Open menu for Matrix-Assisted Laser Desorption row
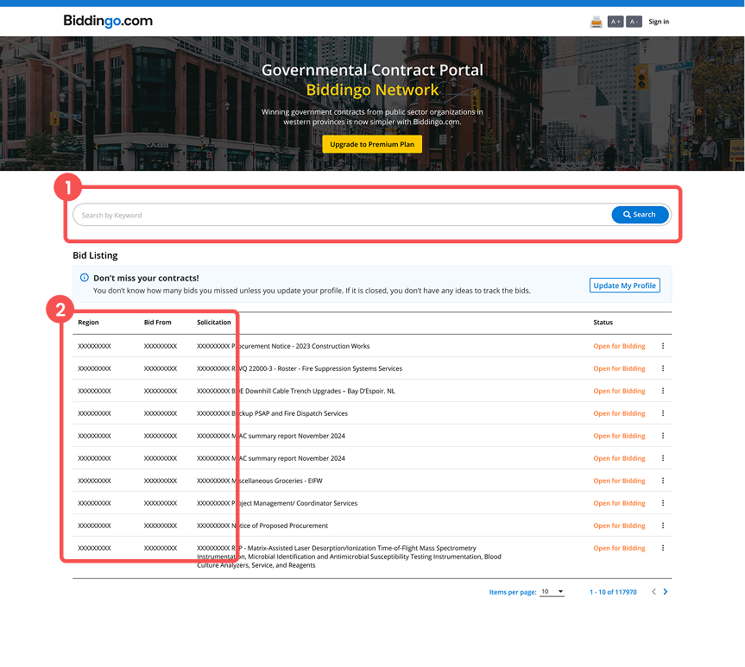 [x=663, y=548]
